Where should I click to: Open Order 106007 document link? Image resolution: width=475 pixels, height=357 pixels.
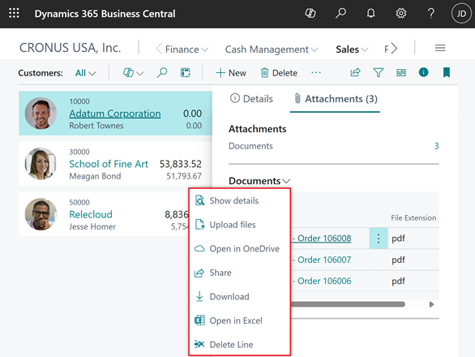tap(322, 260)
